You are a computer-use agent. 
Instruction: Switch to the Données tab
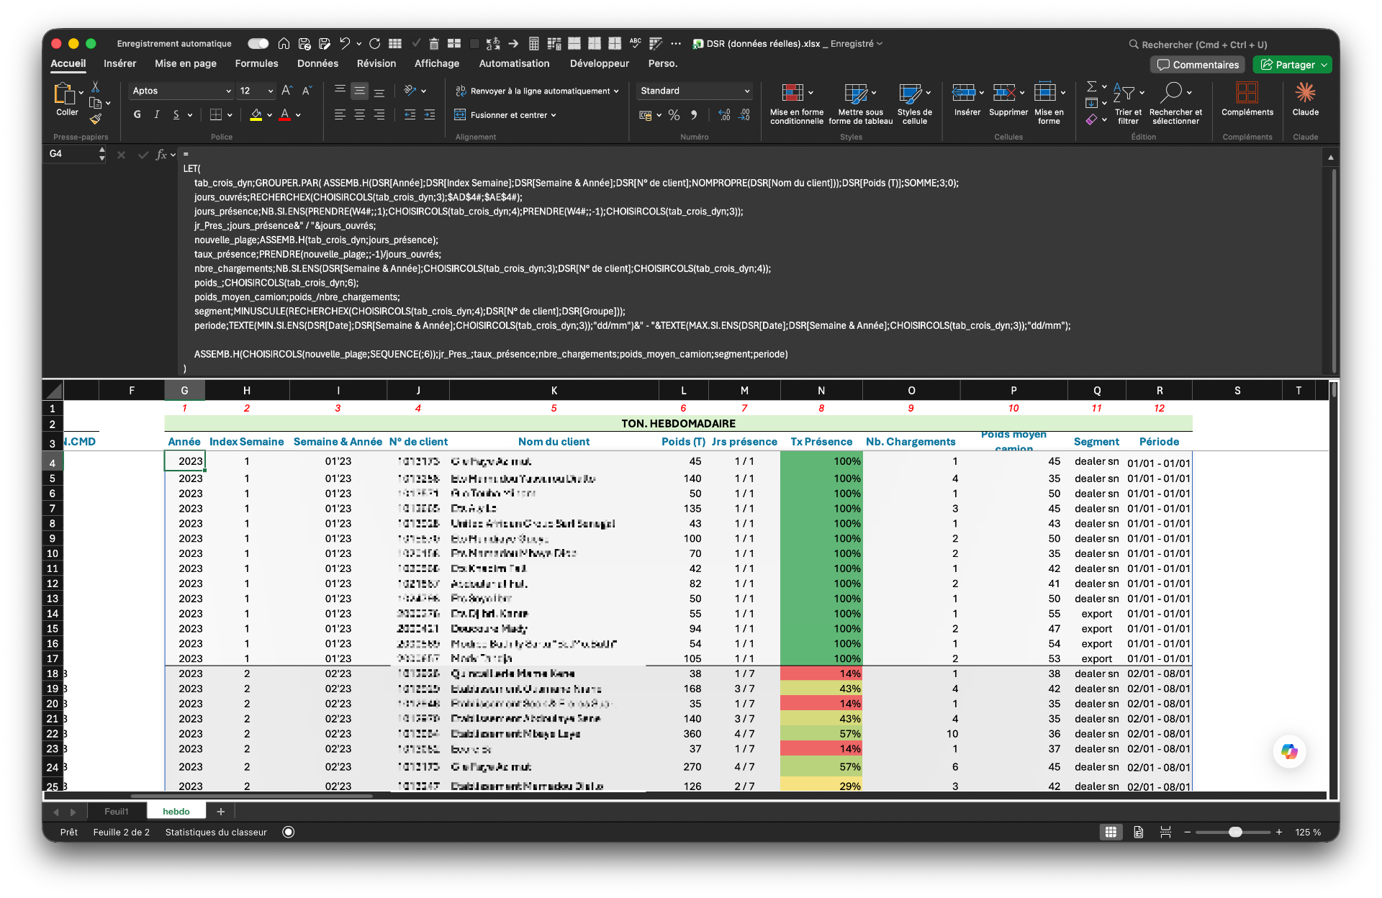click(317, 63)
